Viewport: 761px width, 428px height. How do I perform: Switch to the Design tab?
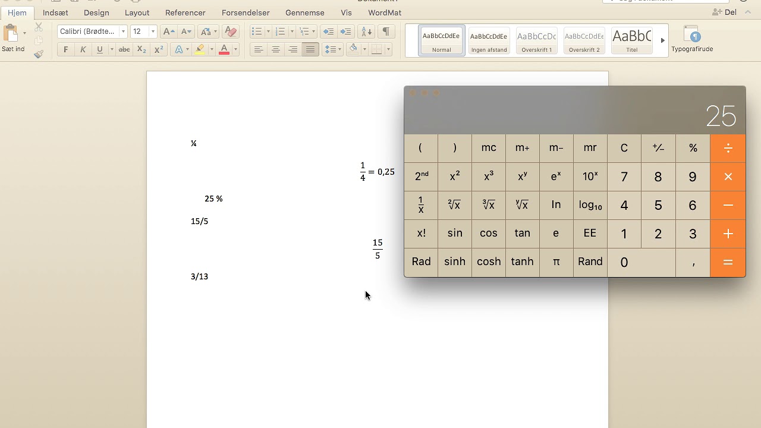[x=96, y=12]
